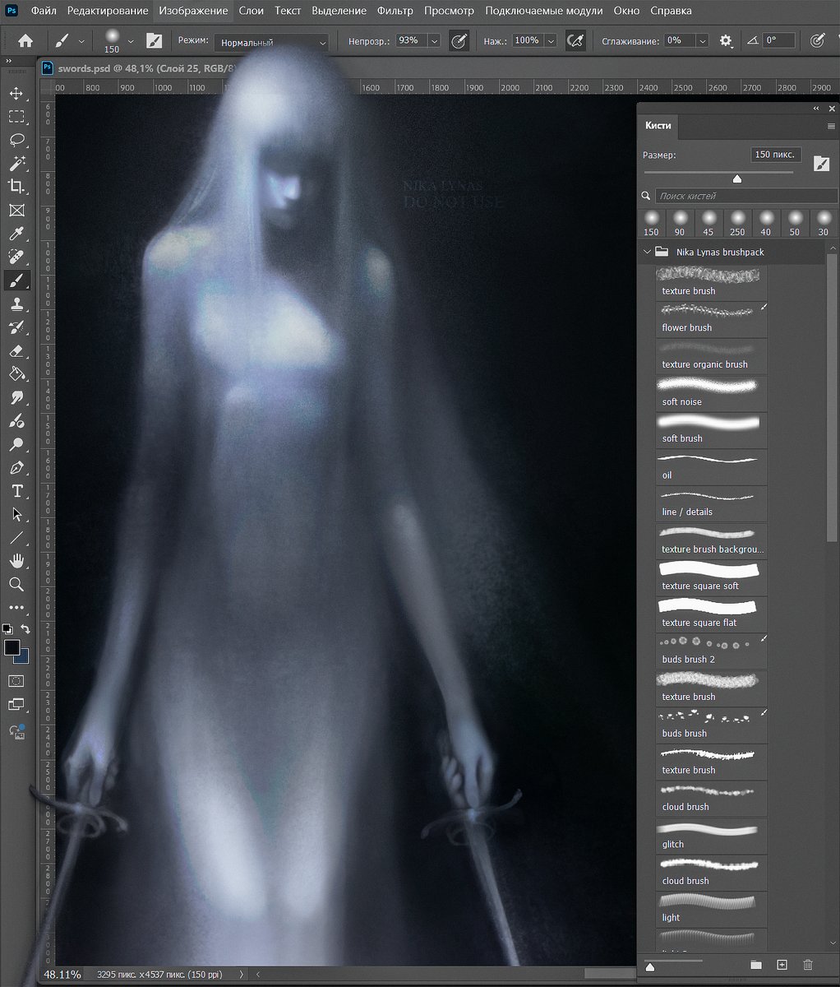Select the Mixer Brush tool icon
Screen dimensions: 840x987
coord(16,421)
